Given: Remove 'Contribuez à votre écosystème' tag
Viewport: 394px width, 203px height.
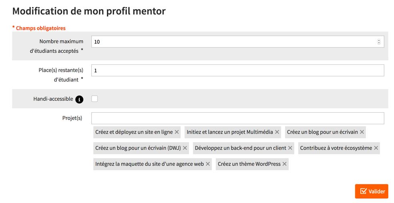Looking at the screenshot, I should (x=376, y=148).
